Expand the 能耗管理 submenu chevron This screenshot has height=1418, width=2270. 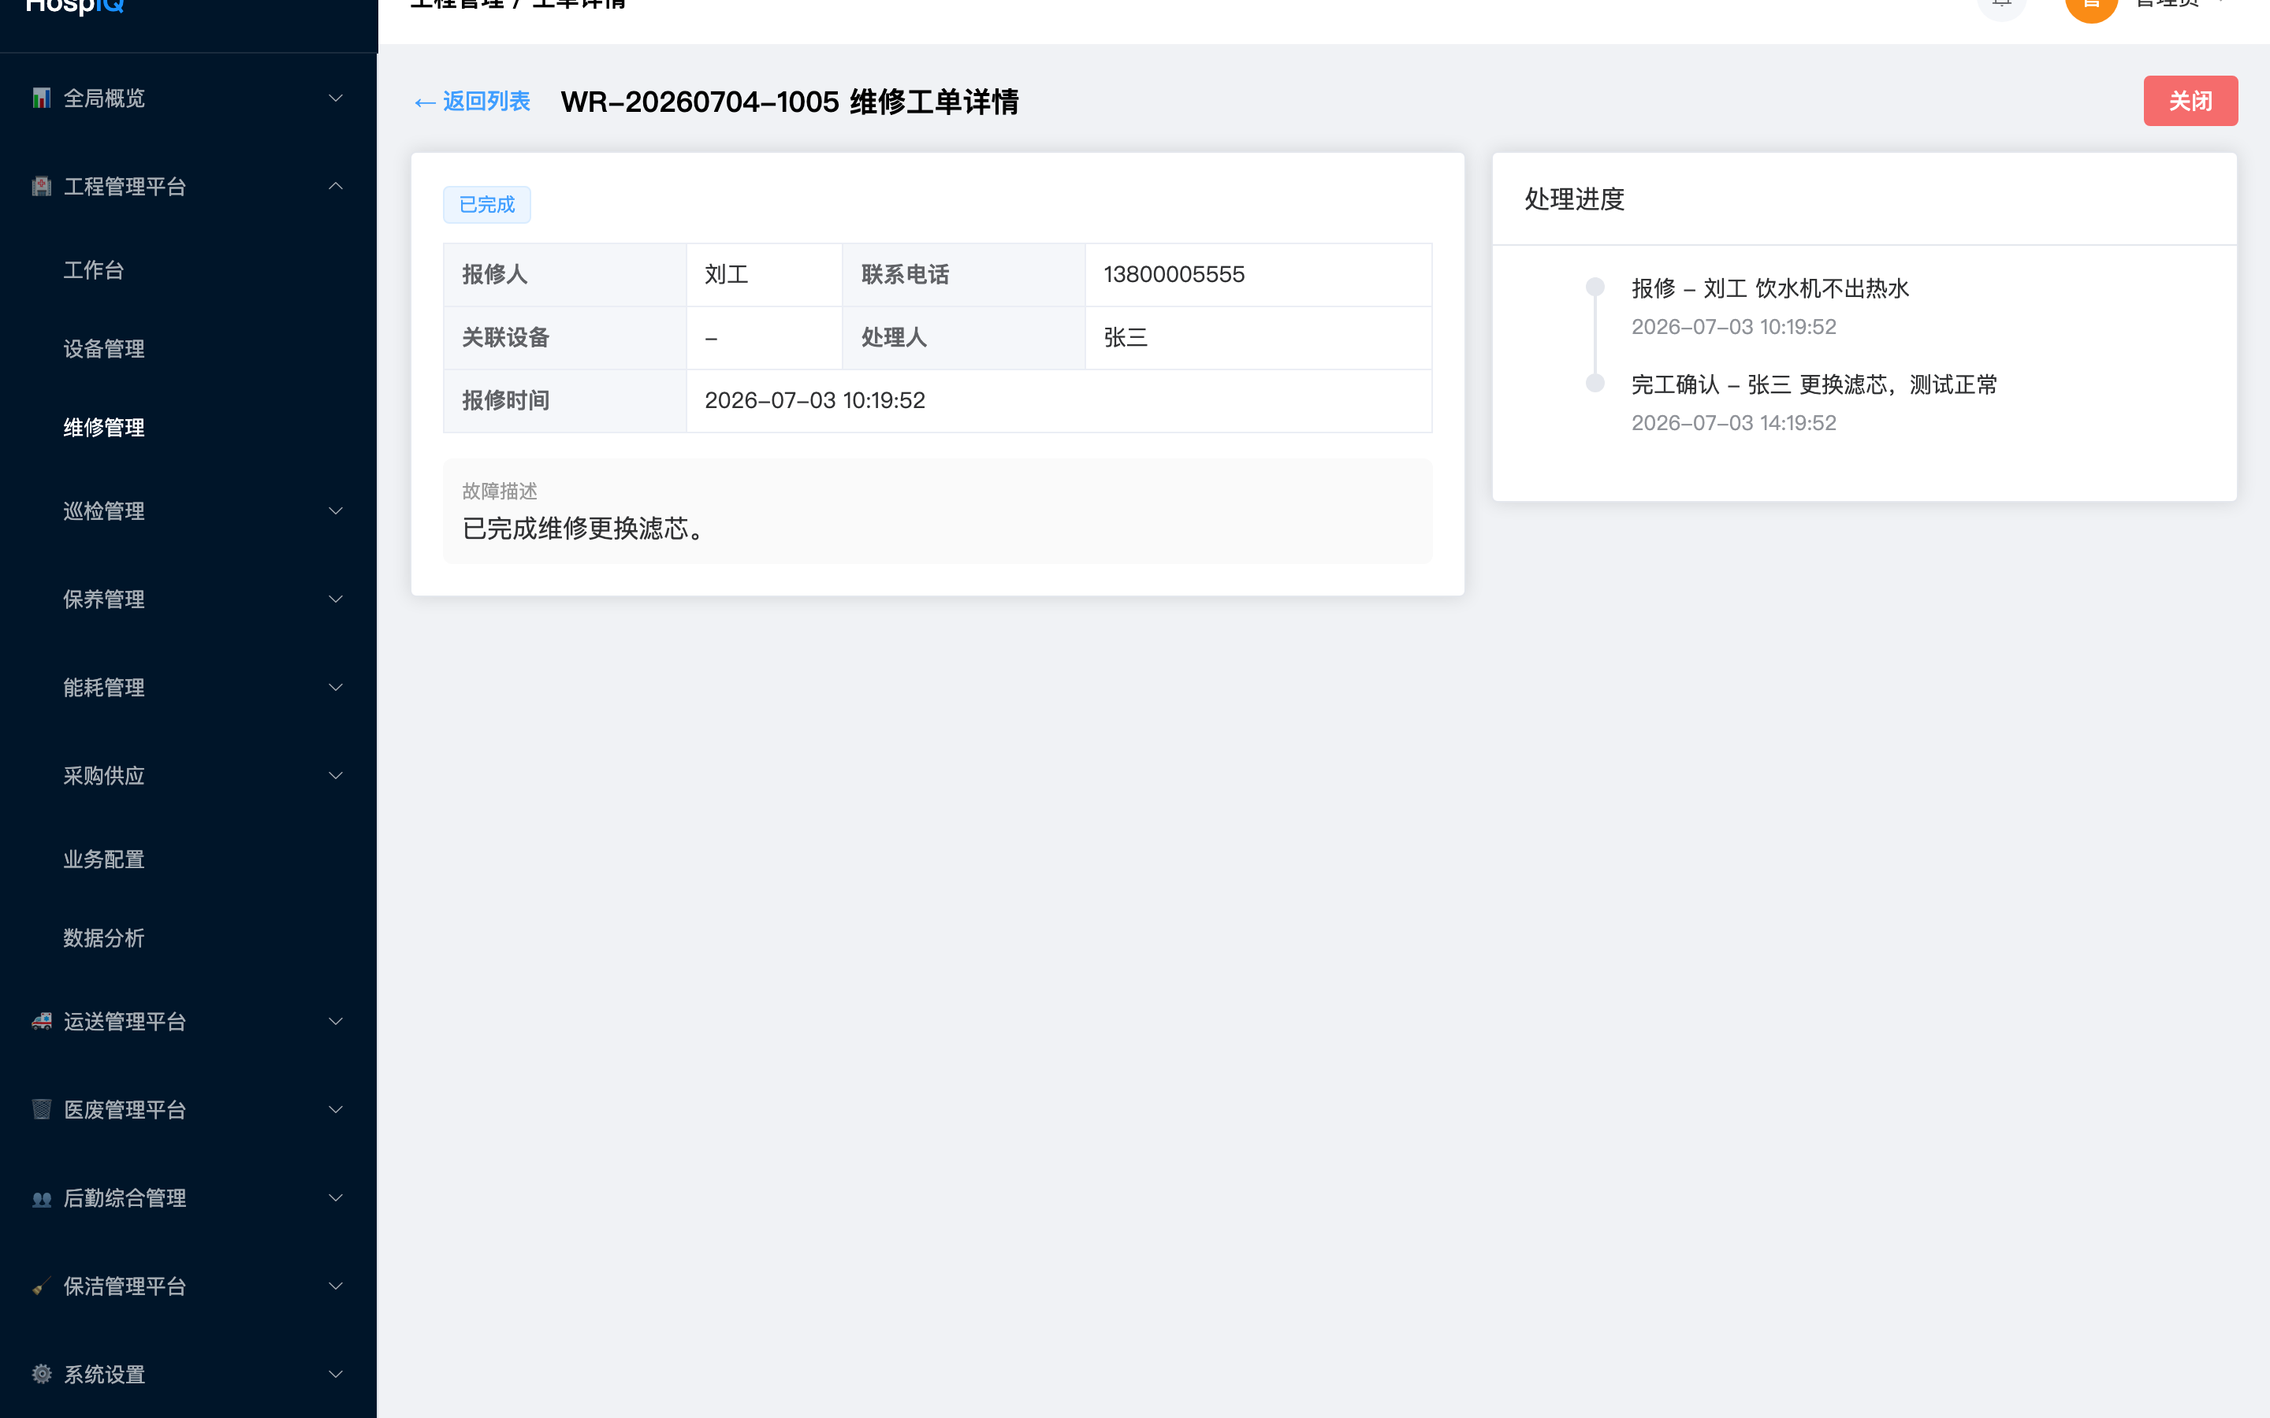point(336,688)
